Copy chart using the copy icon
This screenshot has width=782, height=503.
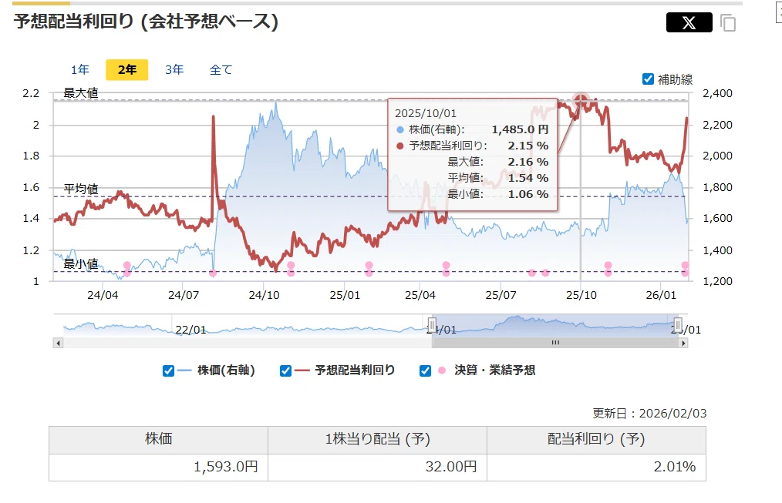pyautogui.click(x=728, y=23)
